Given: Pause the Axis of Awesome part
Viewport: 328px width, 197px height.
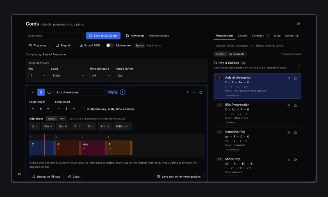Looking at the screenshot, I should [x=41, y=92].
